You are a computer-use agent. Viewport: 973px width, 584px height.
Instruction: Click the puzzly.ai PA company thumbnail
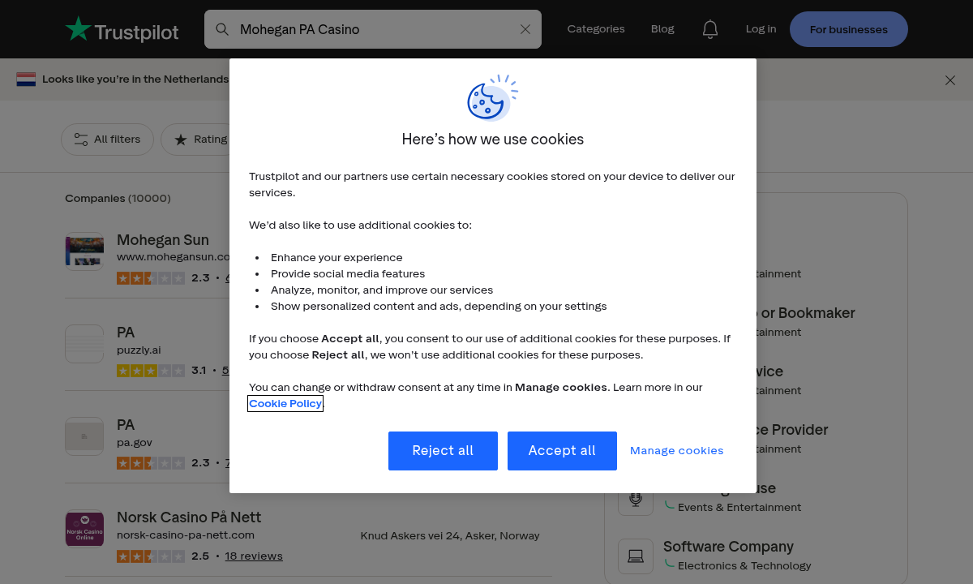(84, 344)
